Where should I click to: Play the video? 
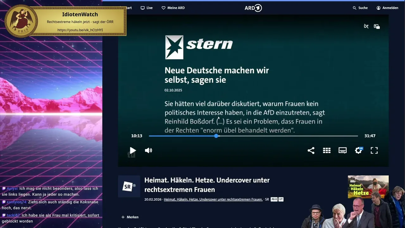(133, 150)
